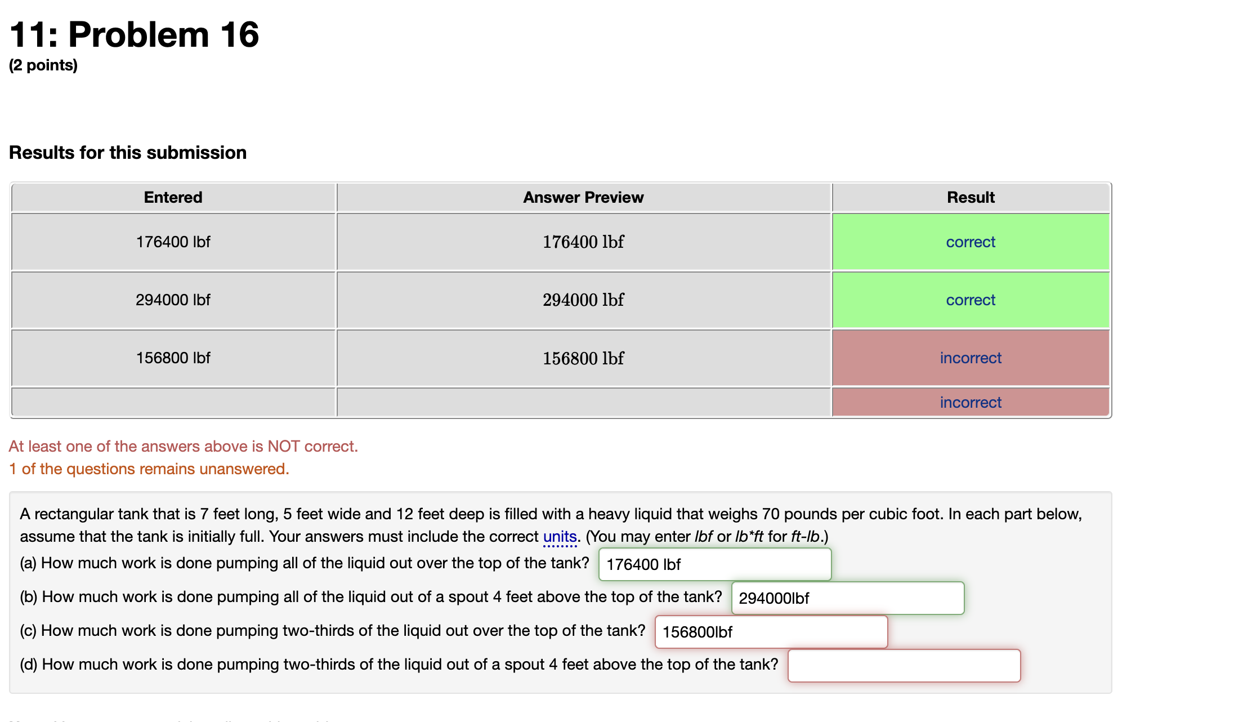
Task: Click the first green 'correct' result link
Action: (x=970, y=242)
